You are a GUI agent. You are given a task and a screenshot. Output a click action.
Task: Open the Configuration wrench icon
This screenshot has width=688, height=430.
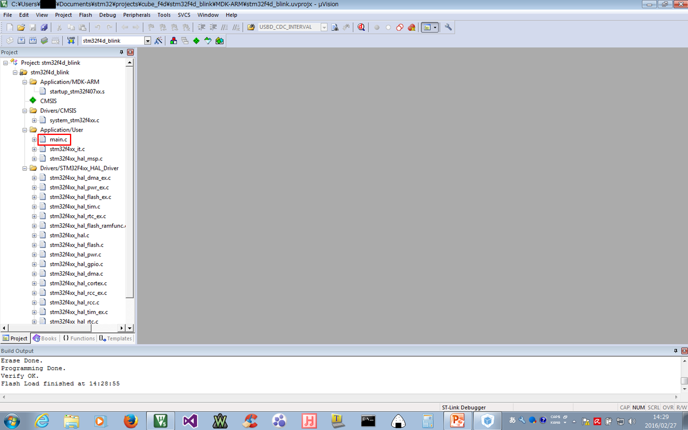click(448, 27)
